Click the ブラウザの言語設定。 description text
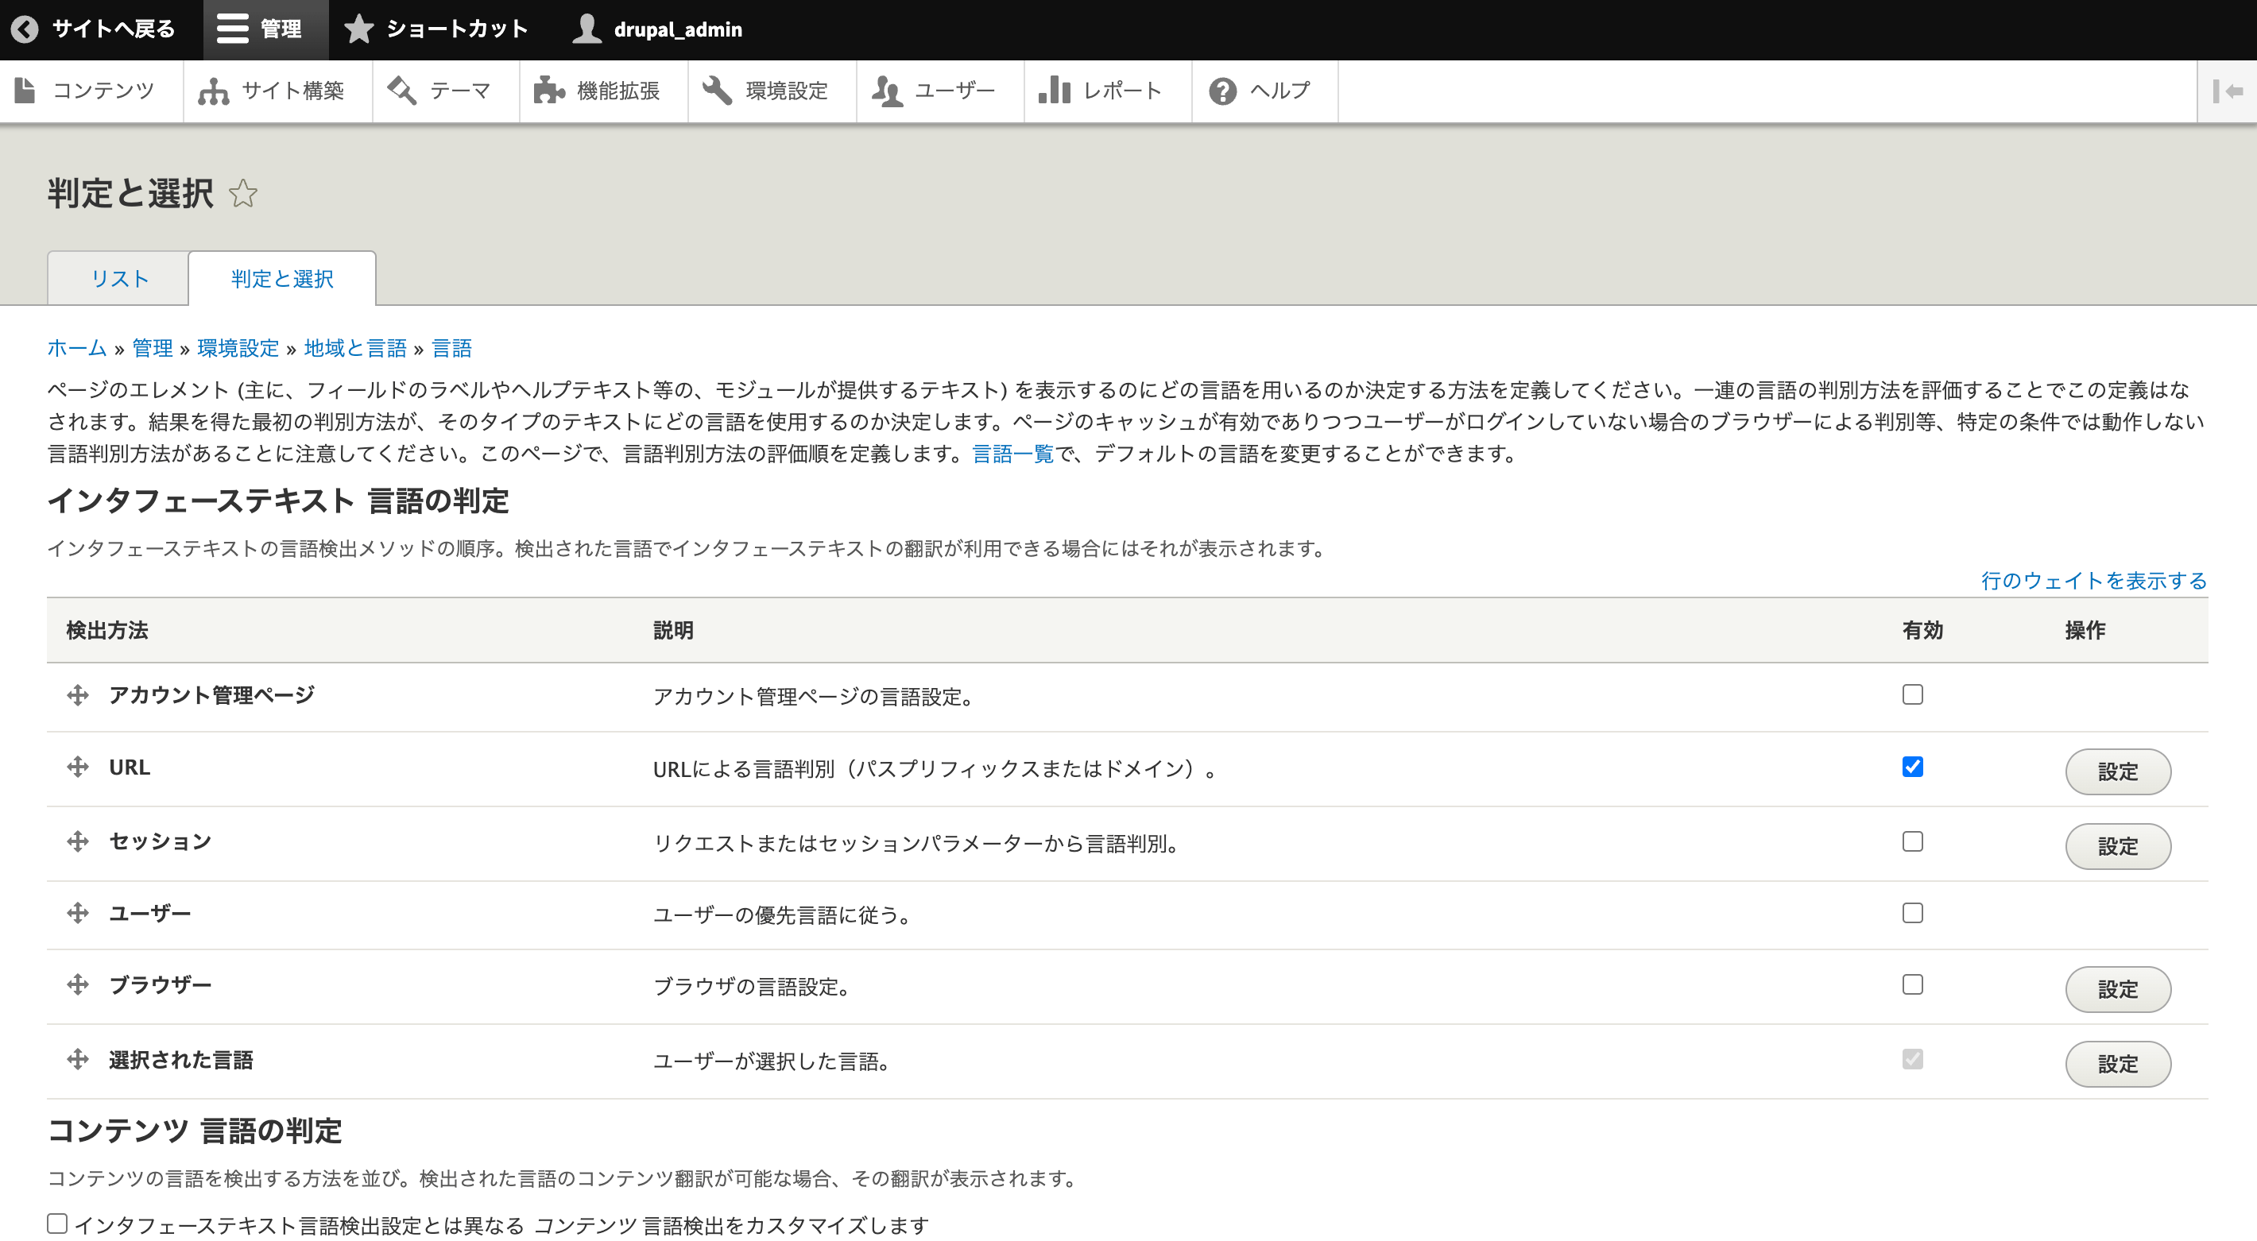2257x1241 pixels. [752, 987]
